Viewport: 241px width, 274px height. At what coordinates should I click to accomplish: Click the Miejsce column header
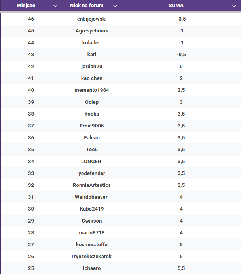[x=26, y=6]
